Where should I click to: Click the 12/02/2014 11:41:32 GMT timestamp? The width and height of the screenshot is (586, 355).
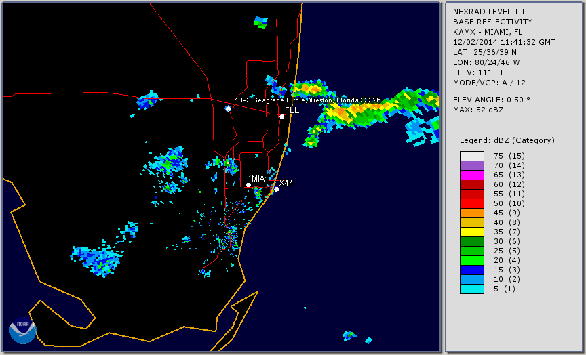click(x=504, y=42)
